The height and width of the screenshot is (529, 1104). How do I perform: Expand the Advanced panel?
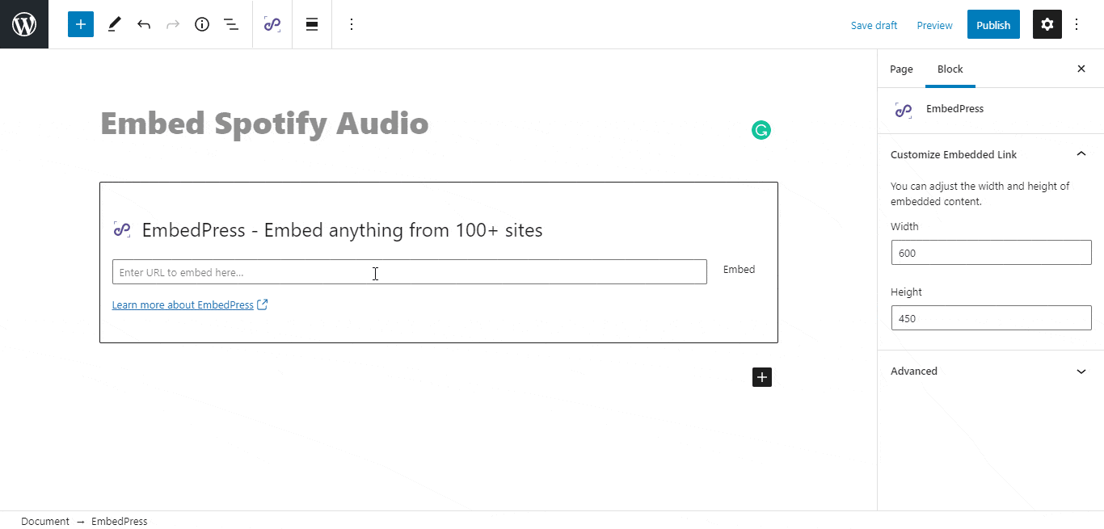coord(990,372)
